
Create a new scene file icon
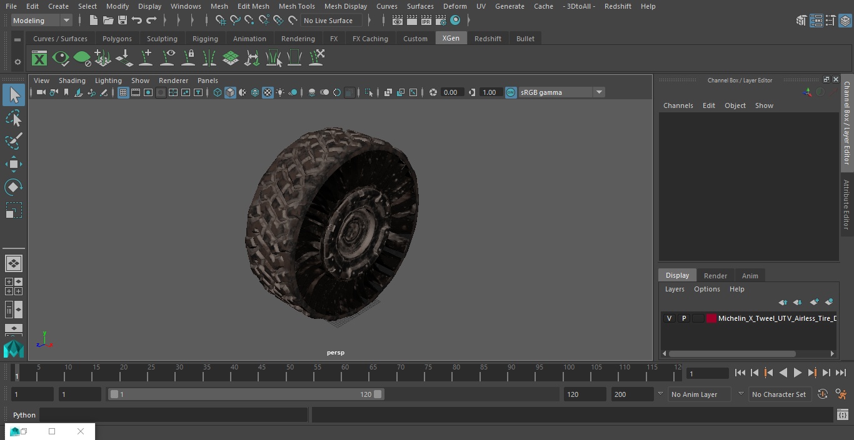click(93, 21)
